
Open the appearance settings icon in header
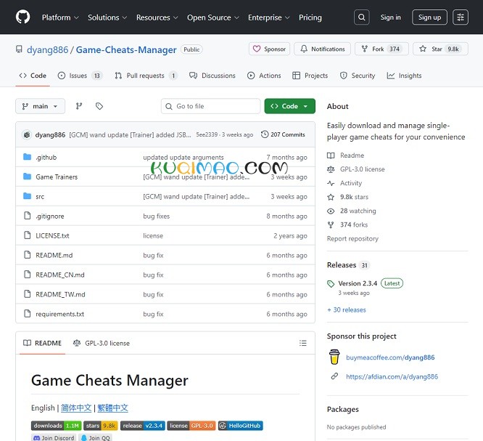tap(461, 17)
